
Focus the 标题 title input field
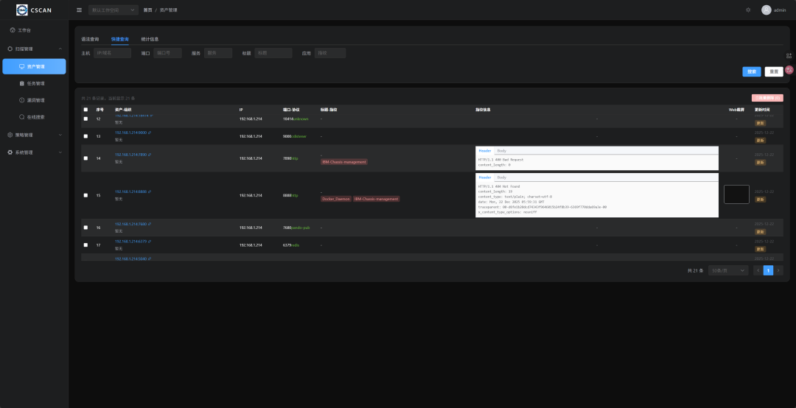pyautogui.click(x=273, y=53)
